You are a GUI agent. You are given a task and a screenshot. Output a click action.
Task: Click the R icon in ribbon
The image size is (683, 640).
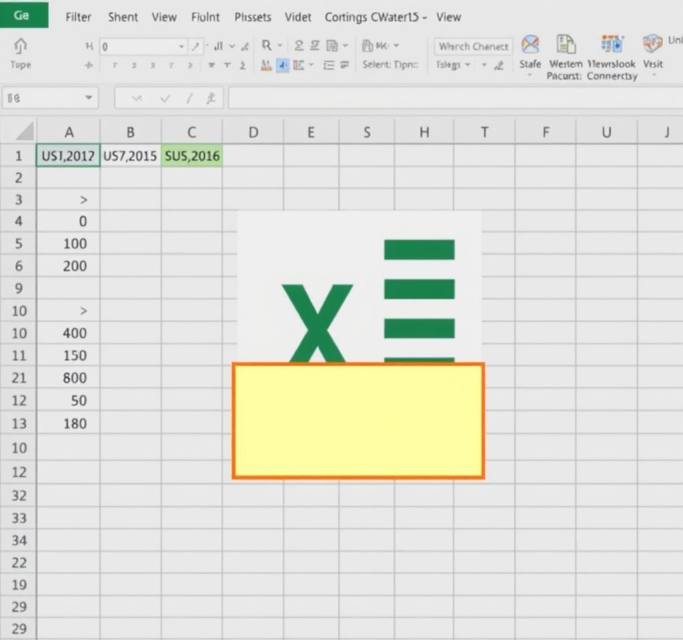pyautogui.click(x=266, y=45)
